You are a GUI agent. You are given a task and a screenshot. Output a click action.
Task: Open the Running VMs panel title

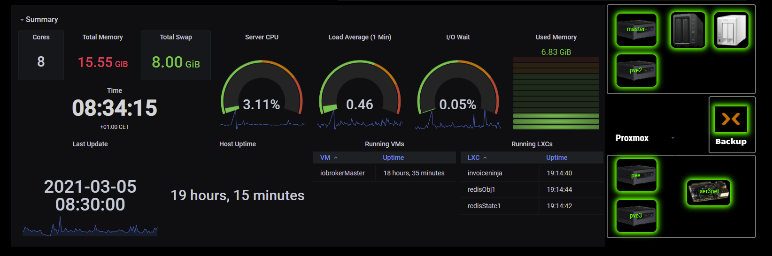pyautogui.click(x=385, y=144)
